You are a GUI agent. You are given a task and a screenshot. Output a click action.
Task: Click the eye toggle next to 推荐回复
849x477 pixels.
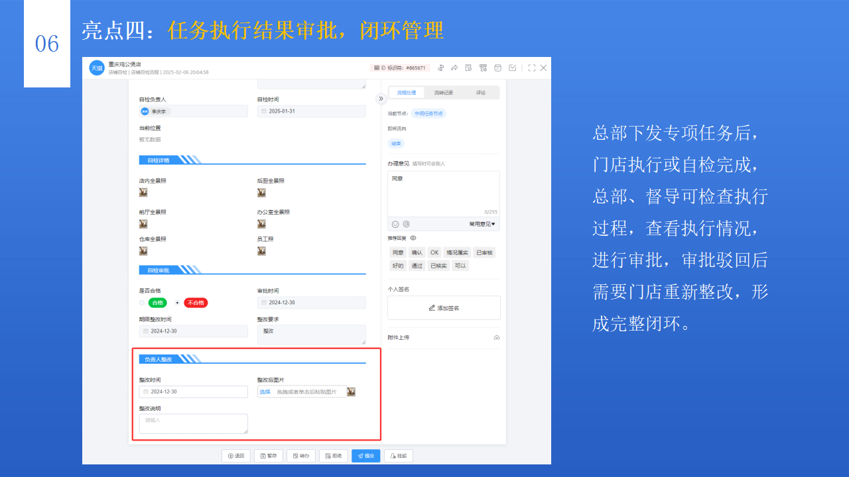pyautogui.click(x=413, y=238)
